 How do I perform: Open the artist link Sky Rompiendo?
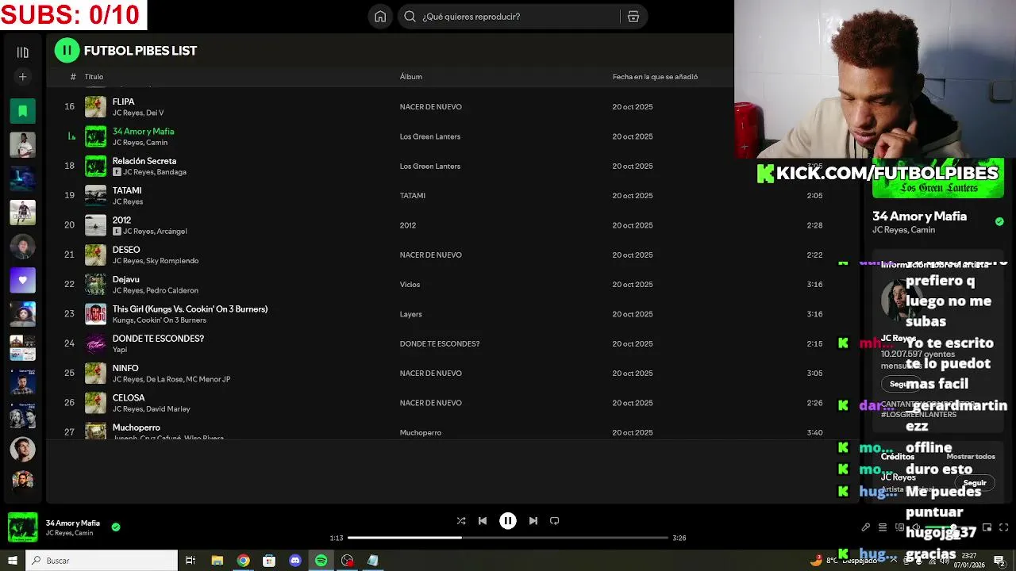point(172,261)
